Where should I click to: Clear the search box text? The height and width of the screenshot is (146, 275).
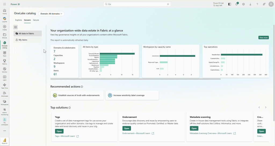coord(168,4)
